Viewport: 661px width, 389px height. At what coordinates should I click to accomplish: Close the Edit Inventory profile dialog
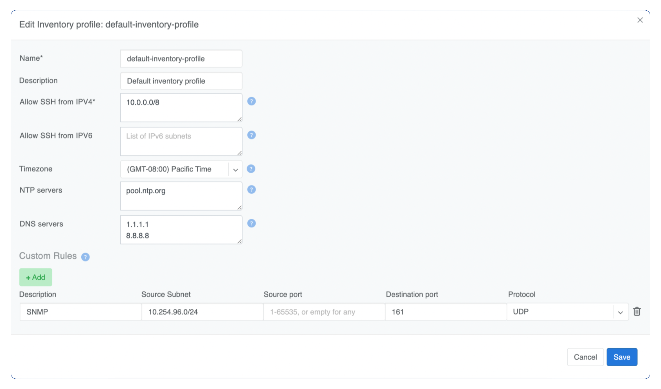click(640, 20)
